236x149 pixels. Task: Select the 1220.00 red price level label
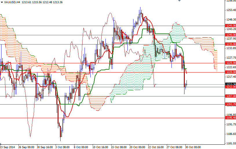pyautogui.click(x=230, y=72)
